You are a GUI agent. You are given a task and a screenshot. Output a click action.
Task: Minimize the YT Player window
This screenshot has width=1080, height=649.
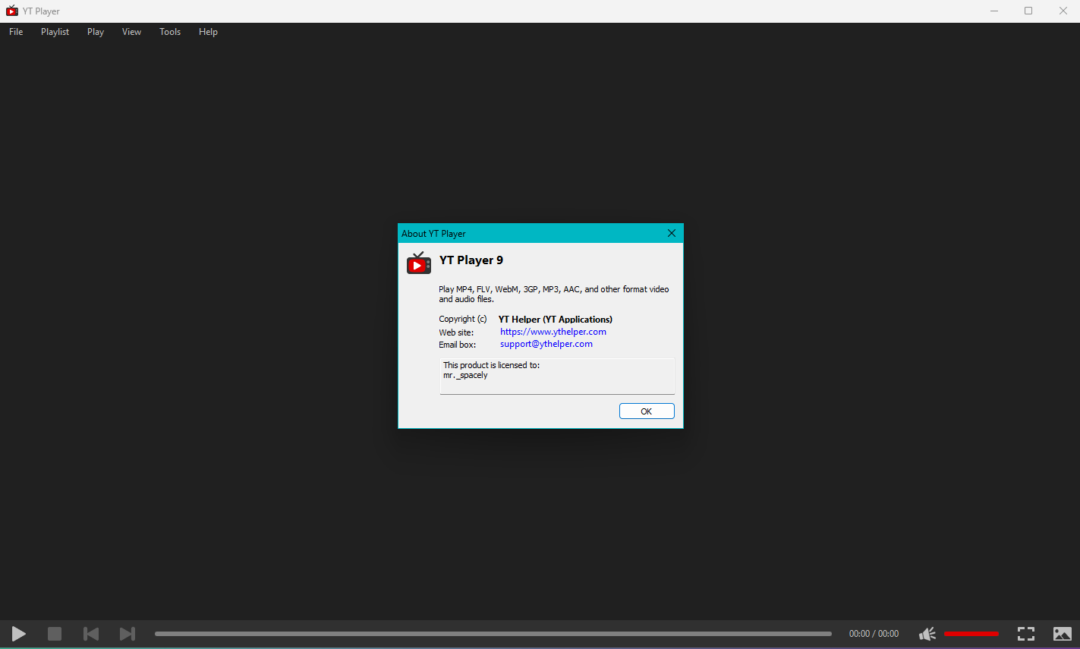click(x=994, y=11)
